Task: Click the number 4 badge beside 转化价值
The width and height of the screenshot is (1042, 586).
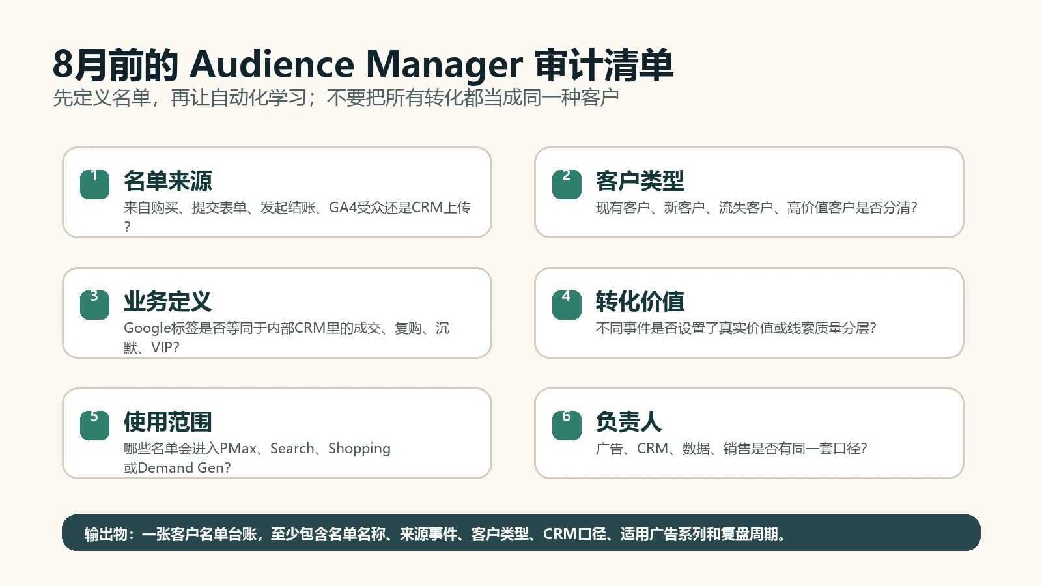Action: click(567, 305)
